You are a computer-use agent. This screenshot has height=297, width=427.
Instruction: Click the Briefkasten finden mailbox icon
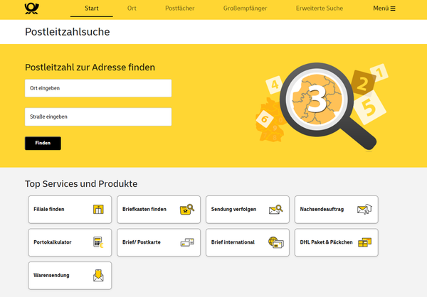pyautogui.click(x=187, y=210)
